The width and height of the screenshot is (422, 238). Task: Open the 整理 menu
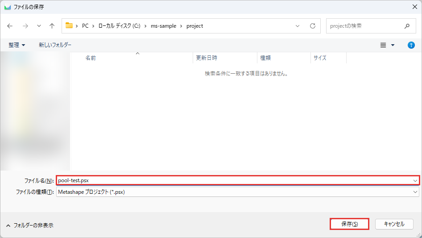click(x=17, y=45)
